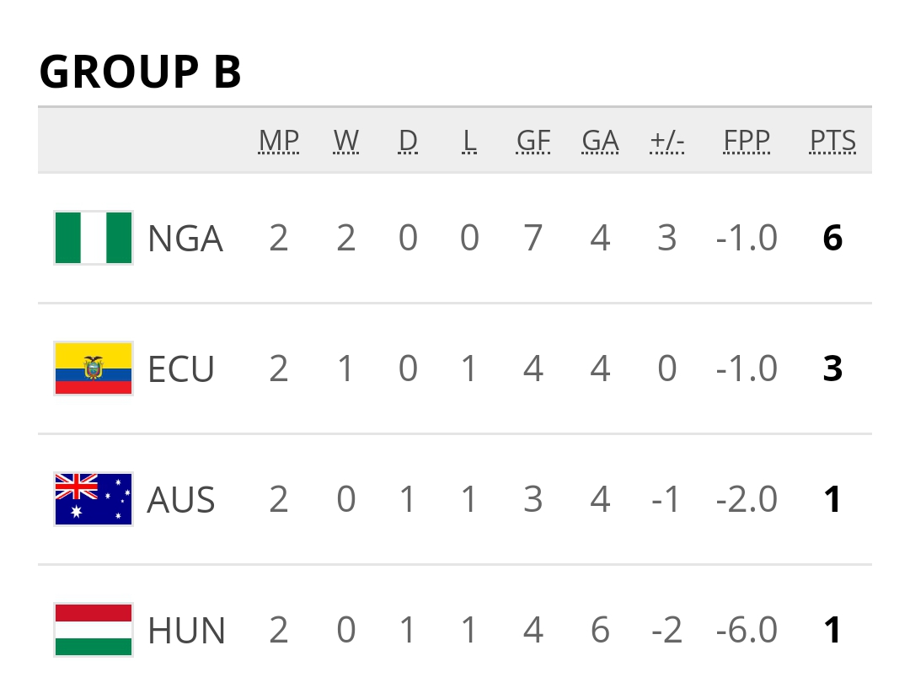910x683 pixels.
Task: Click the +/- goal difference header
Action: click(666, 141)
